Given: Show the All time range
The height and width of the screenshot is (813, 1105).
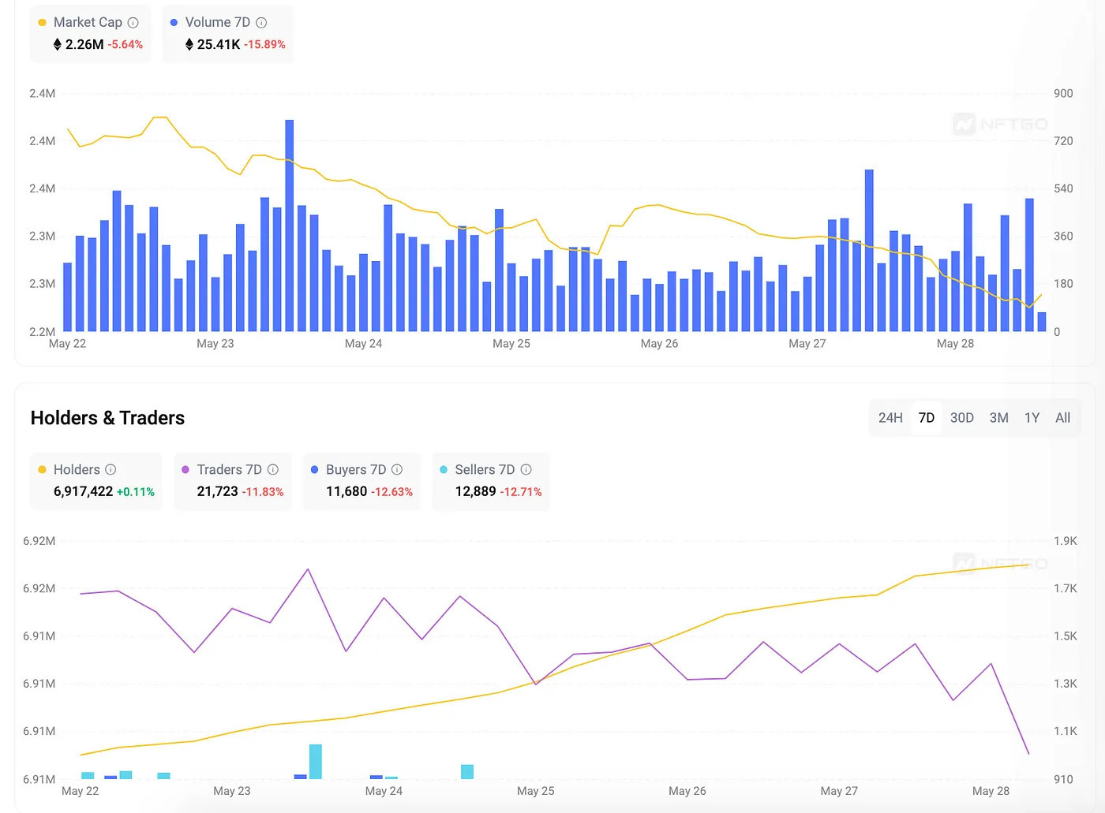Looking at the screenshot, I should [1062, 418].
